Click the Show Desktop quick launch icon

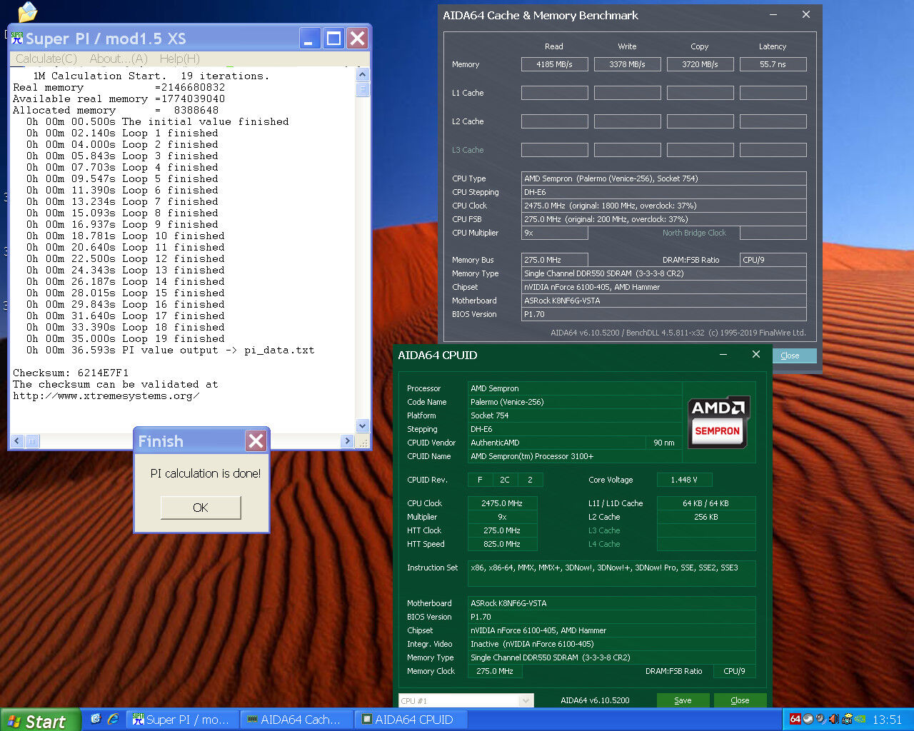point(96,719)
